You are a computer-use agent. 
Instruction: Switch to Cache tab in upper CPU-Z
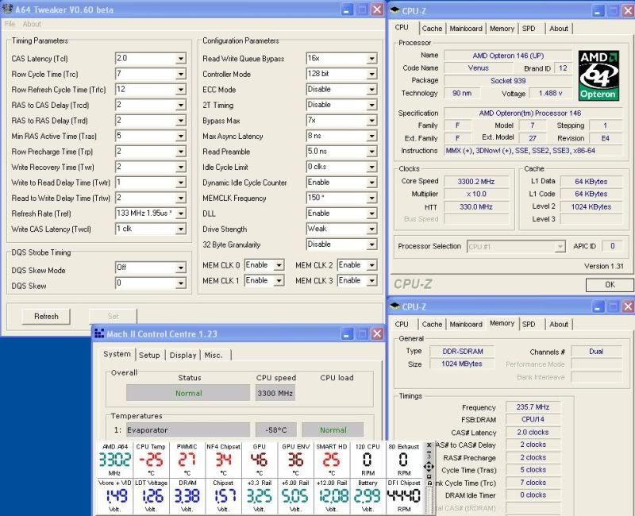tap(432, 29)
